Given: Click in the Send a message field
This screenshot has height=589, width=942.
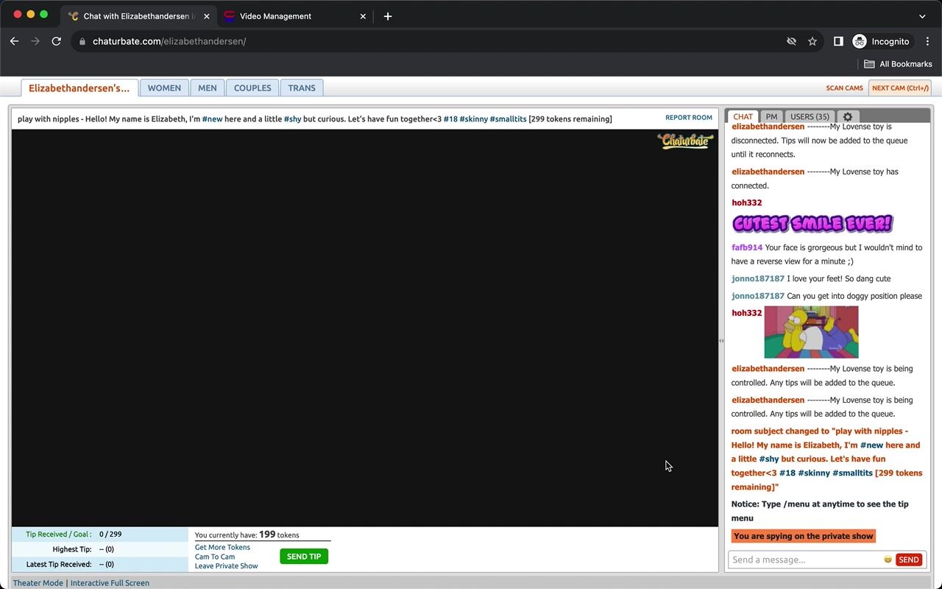Looking at the screenshot, I should 806,560.
